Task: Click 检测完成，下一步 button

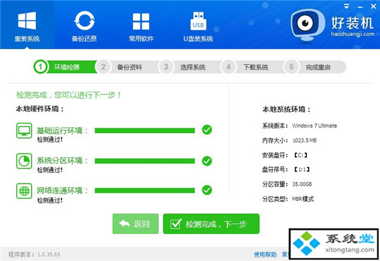Action: tap(211, 224)
